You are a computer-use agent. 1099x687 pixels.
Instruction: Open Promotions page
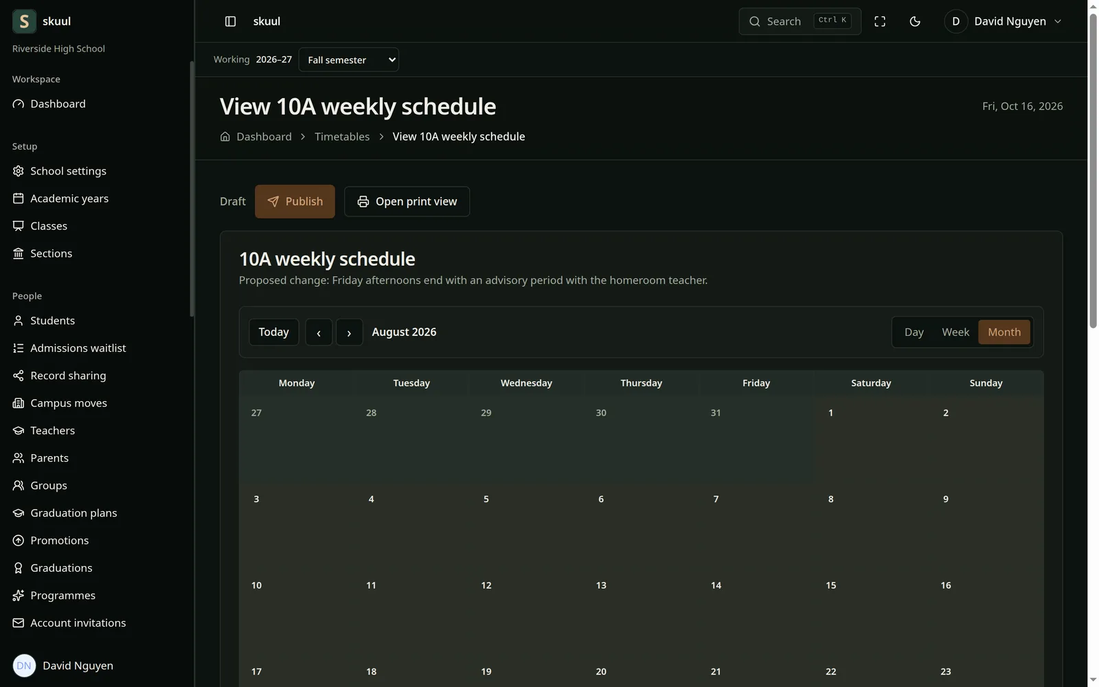(96, 541)
